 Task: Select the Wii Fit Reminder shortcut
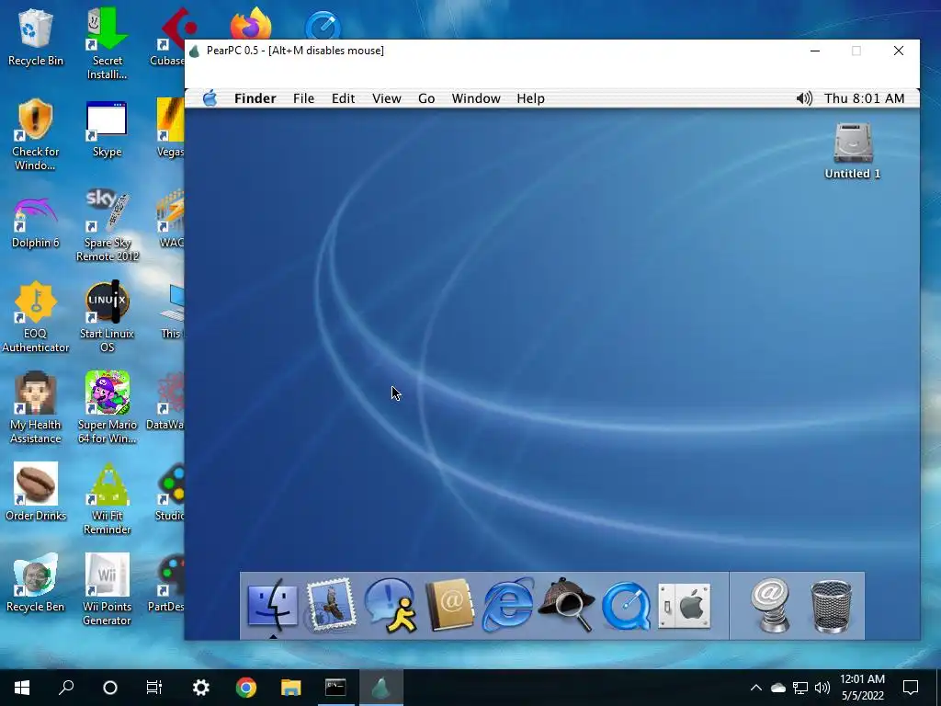pyautogui.click(x=107, y=499)
